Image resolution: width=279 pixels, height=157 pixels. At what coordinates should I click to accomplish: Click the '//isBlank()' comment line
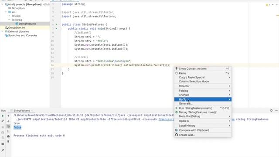pos(83,33)
